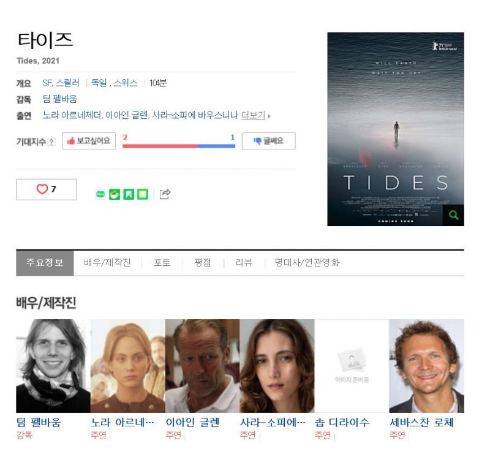Share to Naver Cafe icon
Viewport: 490px width, 457px height.
click(115, 194)
